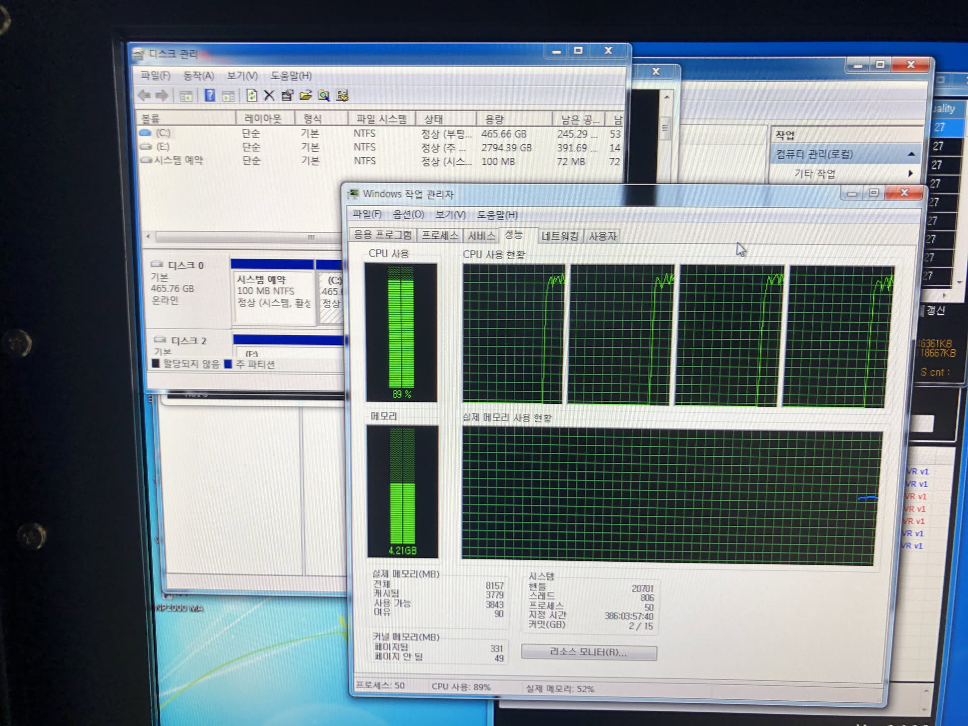The height and width of the screenshot is (726, 968).
Task: Open the 보기(V) menu in Task Manager
Action: (450, 215)
